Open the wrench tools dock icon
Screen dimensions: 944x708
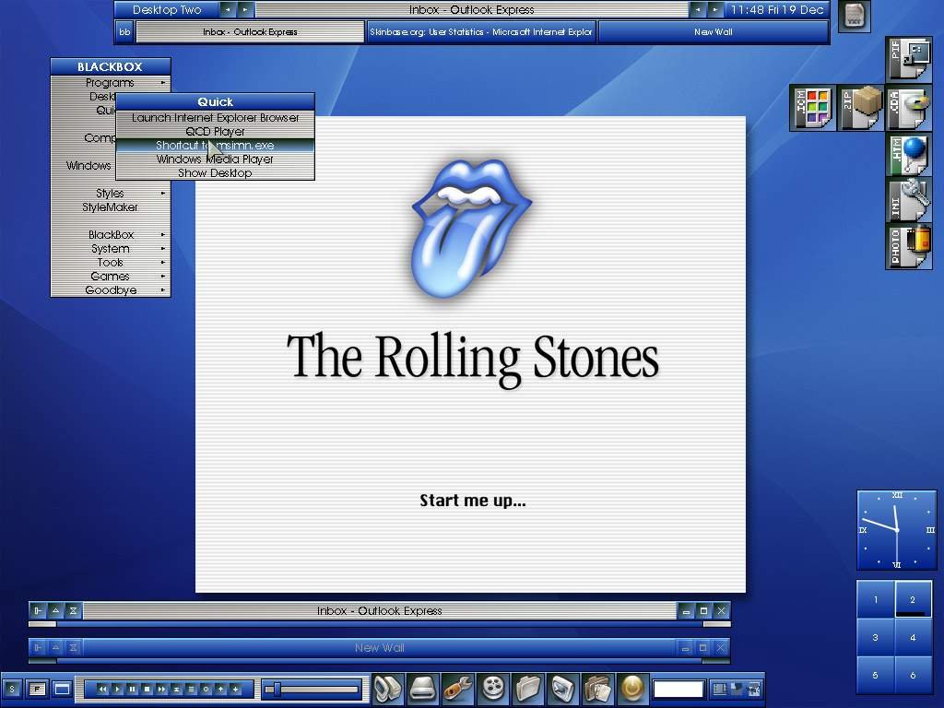point(457,688)
